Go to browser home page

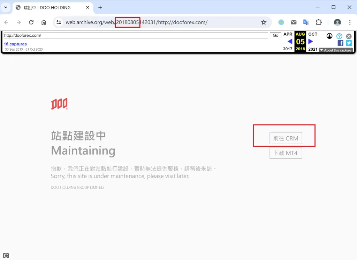click(x=44, y=22)
